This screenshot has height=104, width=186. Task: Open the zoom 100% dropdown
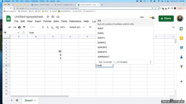pyautogui.click(x=34, y=27)
